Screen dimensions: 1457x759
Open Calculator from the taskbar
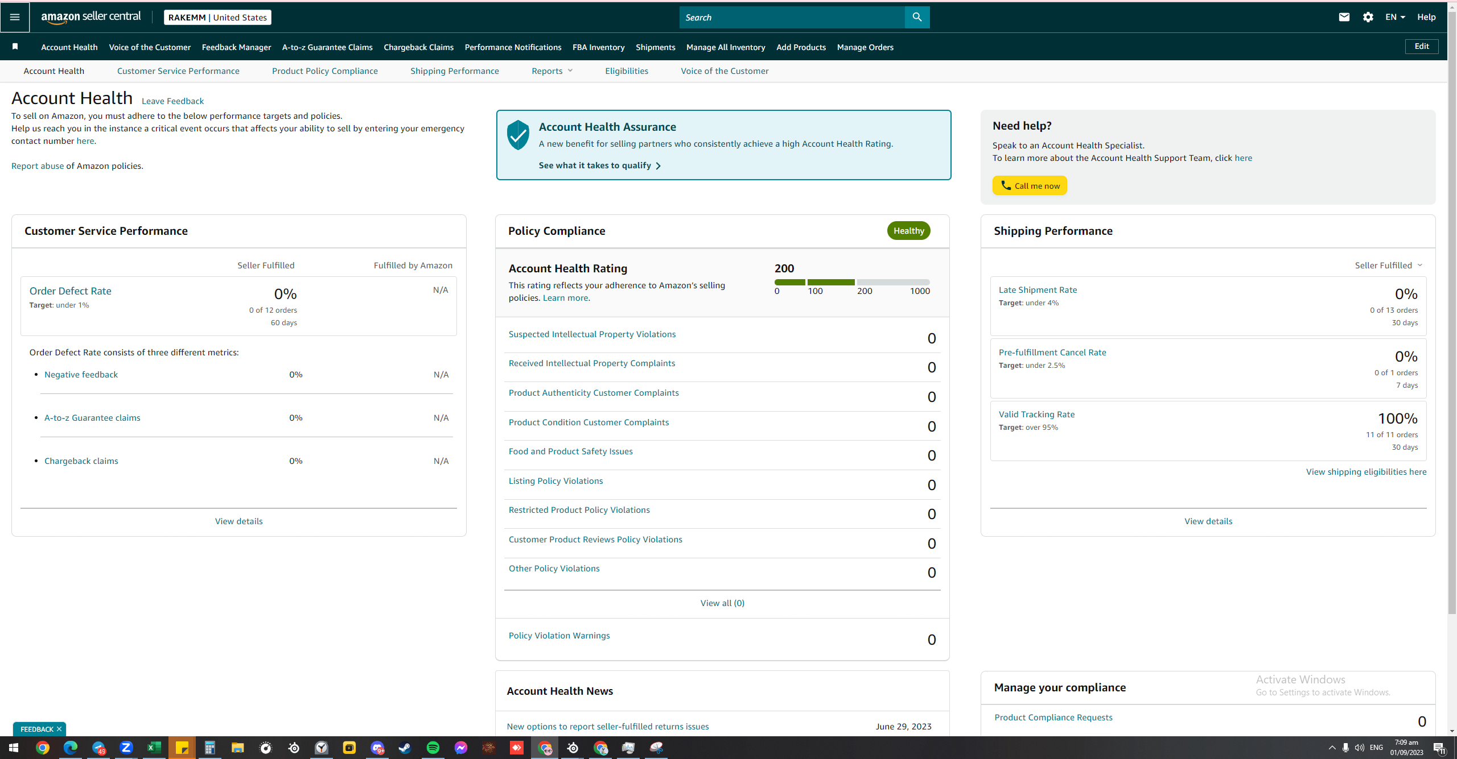click(210, 748)
